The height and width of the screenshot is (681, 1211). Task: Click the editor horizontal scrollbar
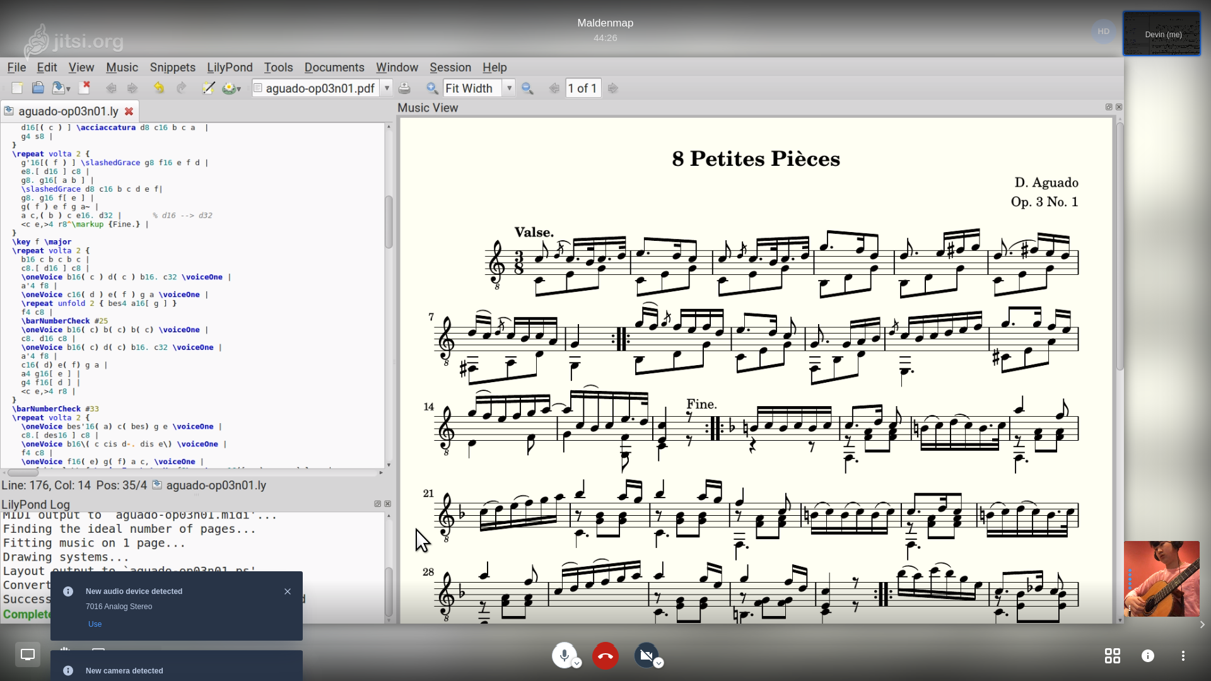tap(23, 472)
